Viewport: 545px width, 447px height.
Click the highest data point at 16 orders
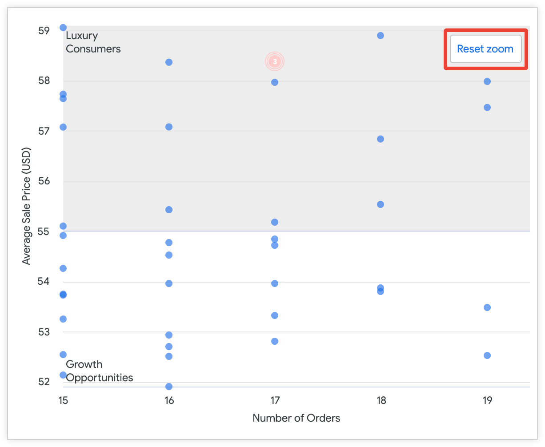[169, 62]
